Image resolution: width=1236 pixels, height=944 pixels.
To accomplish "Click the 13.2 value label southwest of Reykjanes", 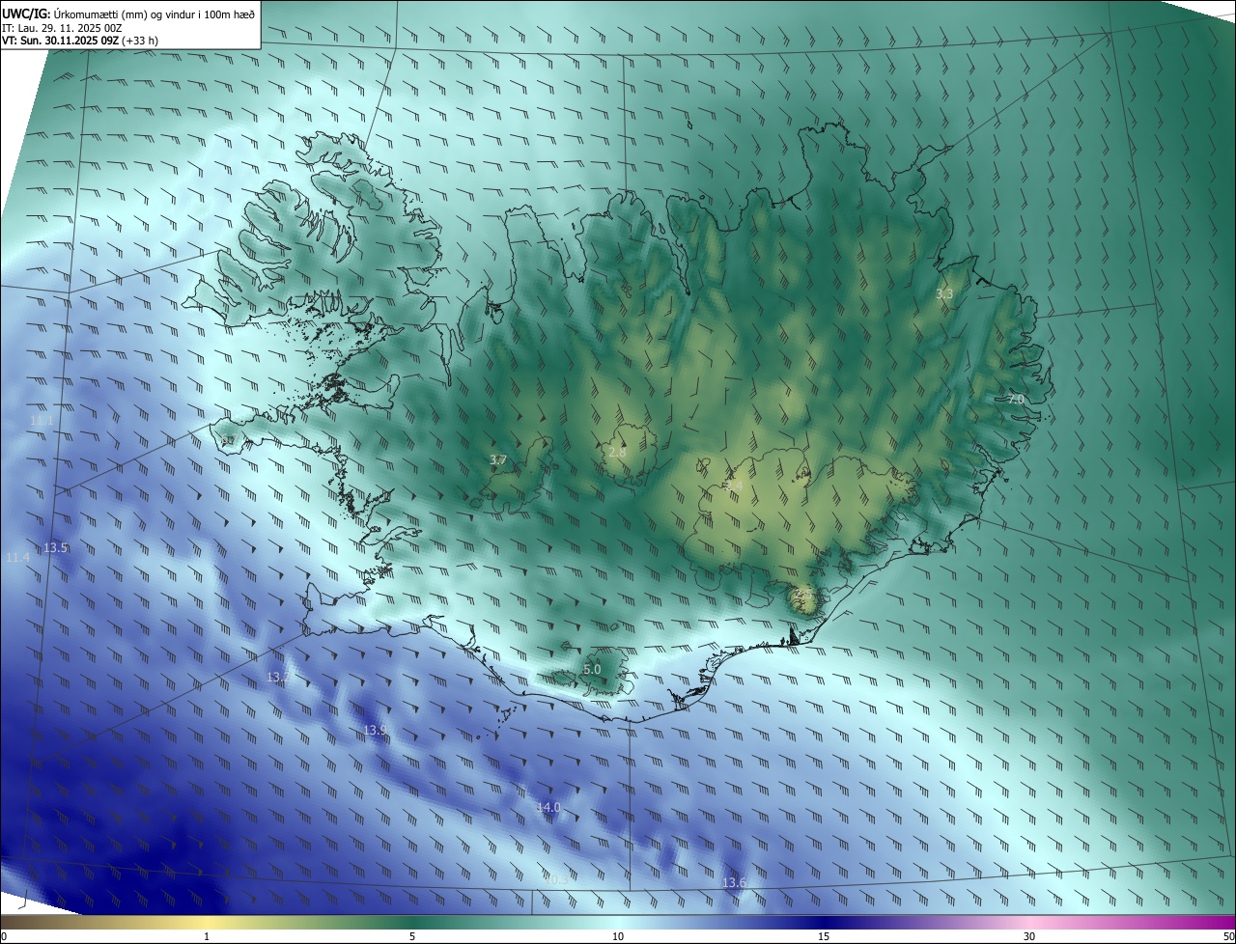I will 278,678.
